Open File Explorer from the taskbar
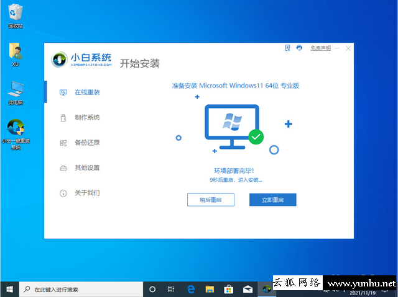The height and width of the screenshot is (297, 398). [210, 289]
